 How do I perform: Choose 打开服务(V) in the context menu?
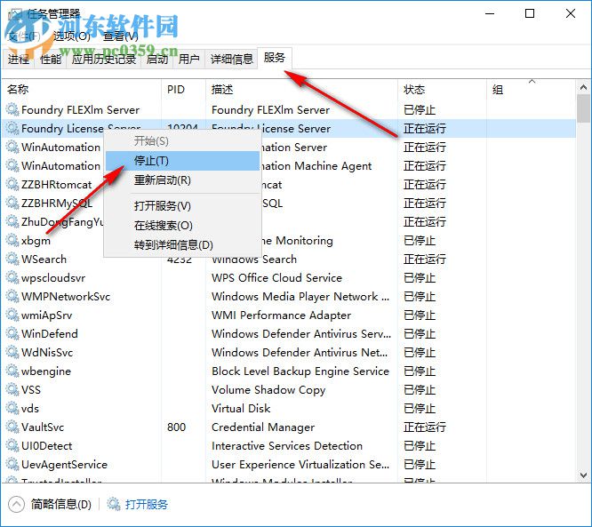coord(182,206)
